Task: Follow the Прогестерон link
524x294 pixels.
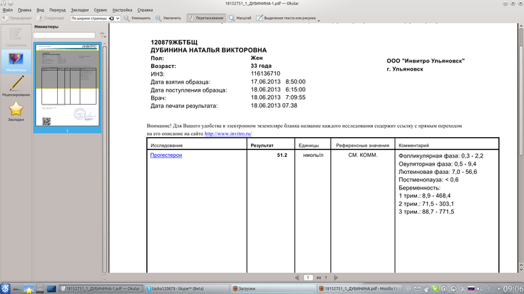Action: coord(166,155)
